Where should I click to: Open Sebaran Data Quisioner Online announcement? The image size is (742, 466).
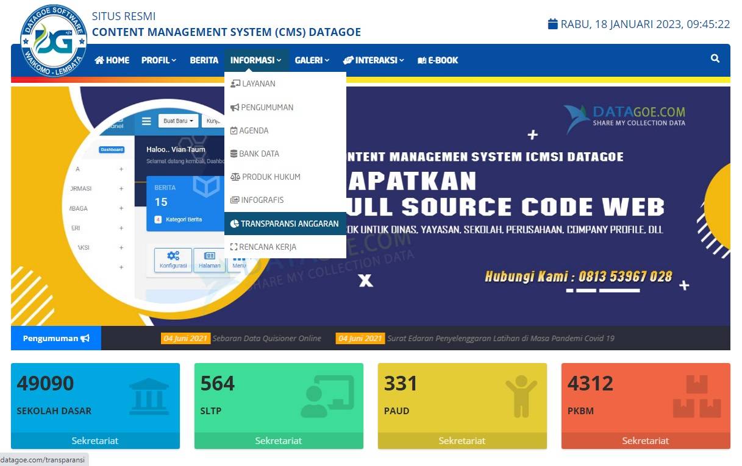click(x=266, y=339)
